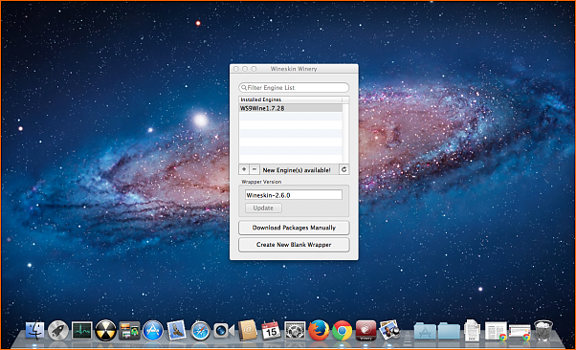Open the Calendar showing 15 in the dock
Screen dimensions: 576x350
point(271,330)
